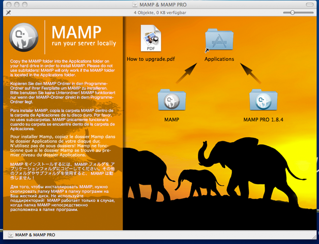The image size is (319, 244).
Task: Select the MAMP PRO 1.8.4 folder icon
Action: pyautogui.click(x=263, y=100)
